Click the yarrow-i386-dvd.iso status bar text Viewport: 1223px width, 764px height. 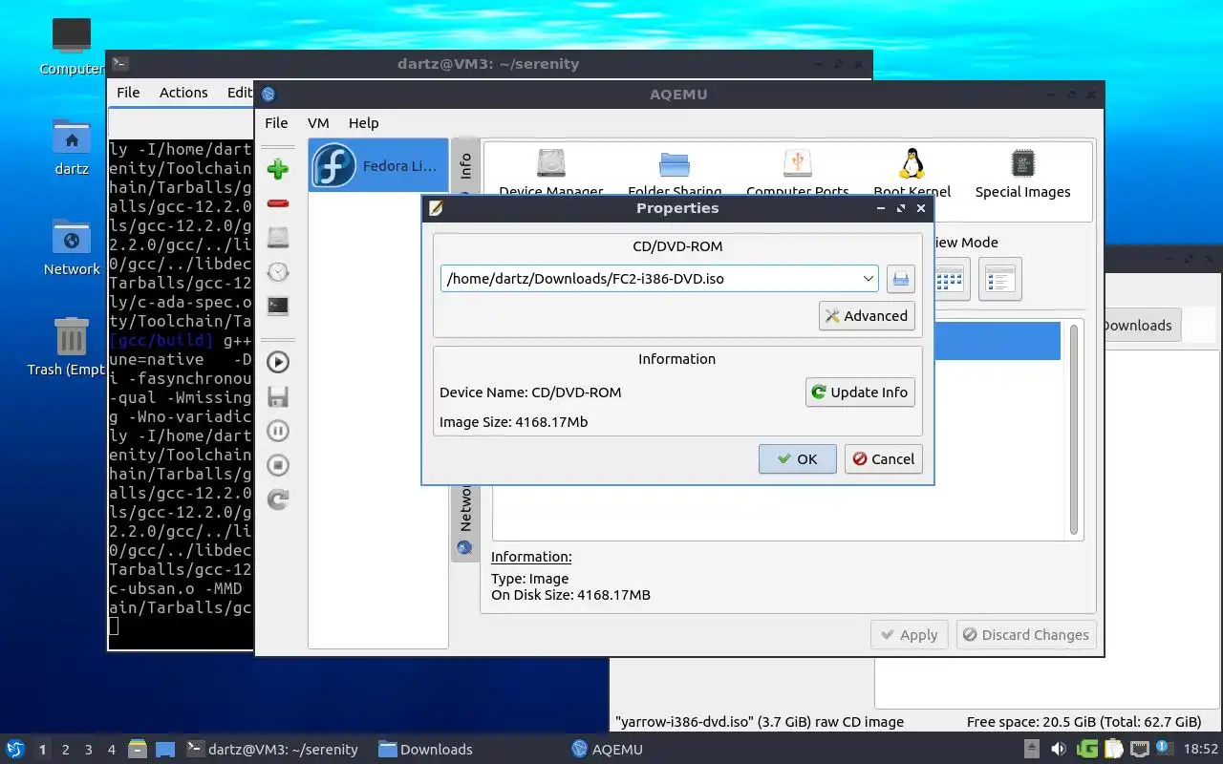click(x=760, y=722)
